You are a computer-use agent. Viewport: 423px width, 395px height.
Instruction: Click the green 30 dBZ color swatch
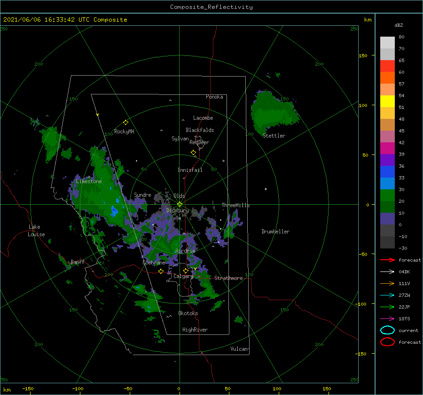pos(387,195)
